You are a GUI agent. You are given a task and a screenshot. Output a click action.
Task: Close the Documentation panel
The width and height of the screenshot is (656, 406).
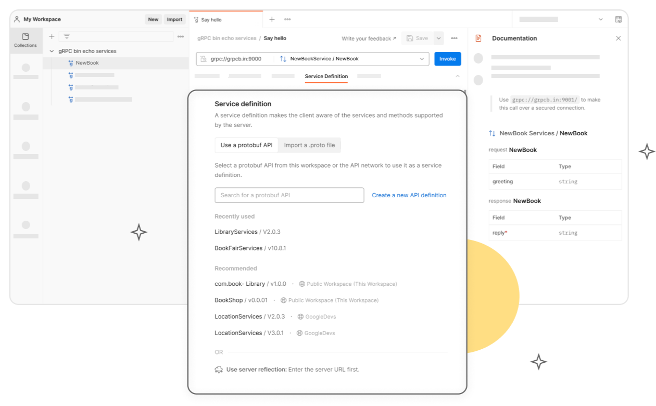click(618, 38)
